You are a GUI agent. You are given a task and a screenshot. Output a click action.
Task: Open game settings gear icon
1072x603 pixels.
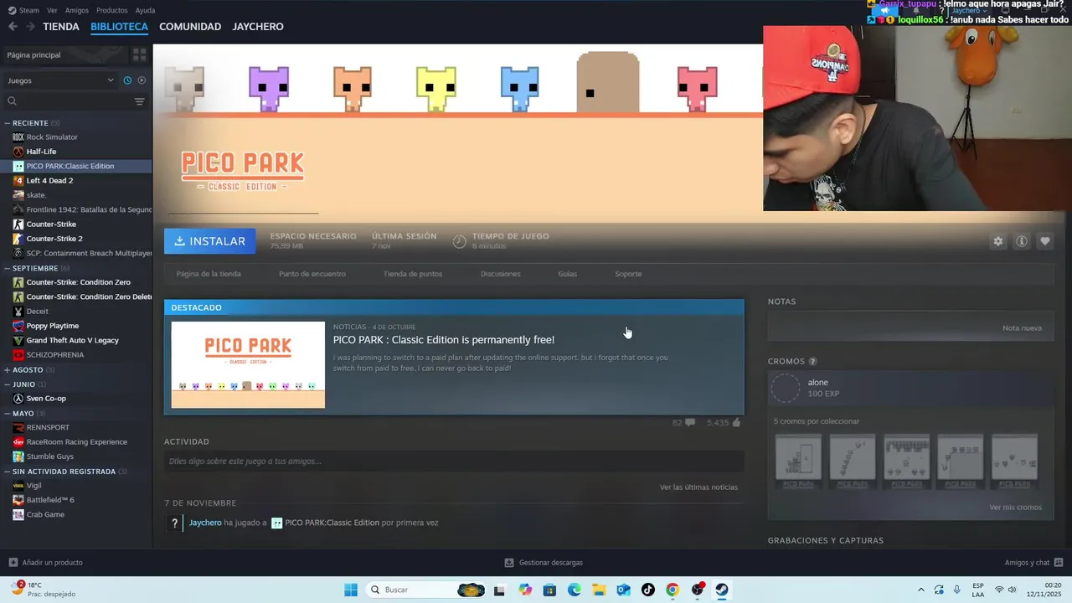pyautogui.click(x=998, y=241)
